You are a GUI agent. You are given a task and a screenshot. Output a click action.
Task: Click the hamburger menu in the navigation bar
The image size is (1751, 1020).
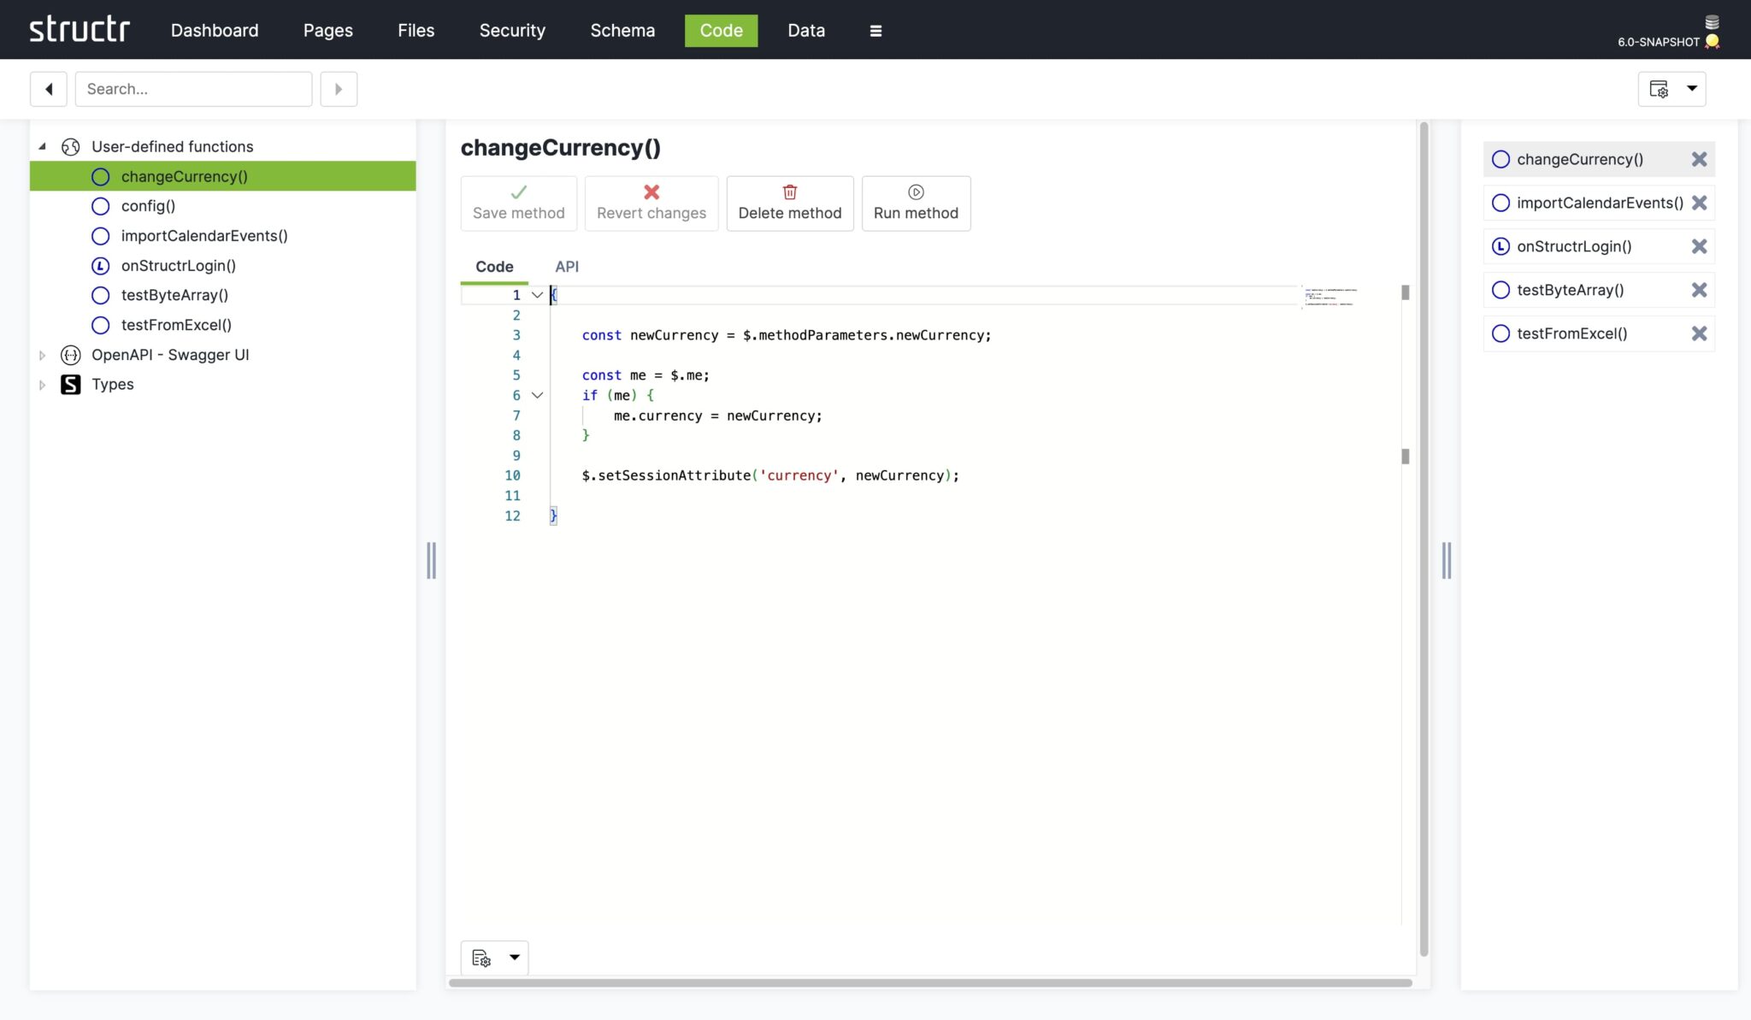[875, 30]
